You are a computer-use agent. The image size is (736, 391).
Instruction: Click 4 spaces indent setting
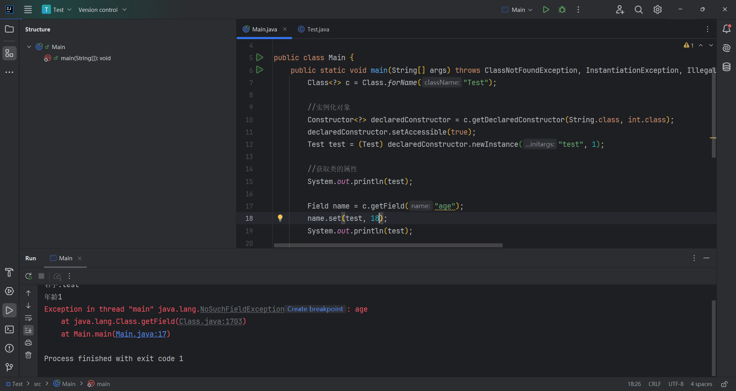(x=701, y=384)
